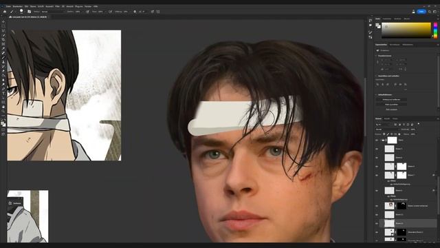Click the flip horizontal icon in Transformieren
This screenshot has height=248, width=440.
pyautogui.click(x=401, y=69)
